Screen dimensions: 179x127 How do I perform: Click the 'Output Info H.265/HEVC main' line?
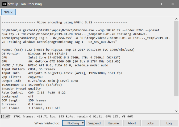point(40,81)
